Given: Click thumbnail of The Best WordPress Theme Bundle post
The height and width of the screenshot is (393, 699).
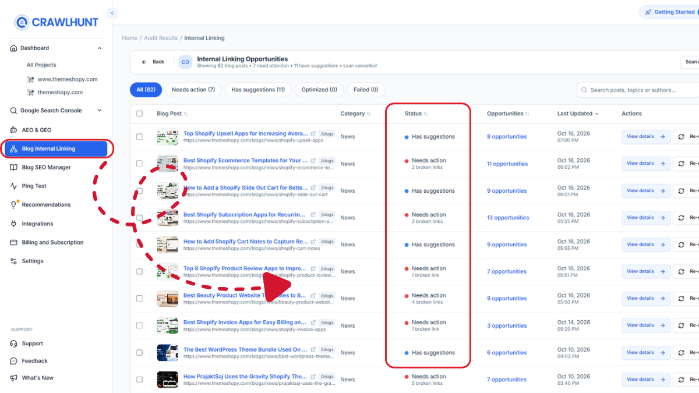Looking at the screenshot, I should [x=167, y=352].
